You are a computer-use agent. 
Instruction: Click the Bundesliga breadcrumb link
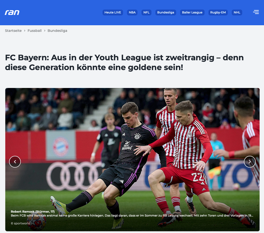[57, 31]
